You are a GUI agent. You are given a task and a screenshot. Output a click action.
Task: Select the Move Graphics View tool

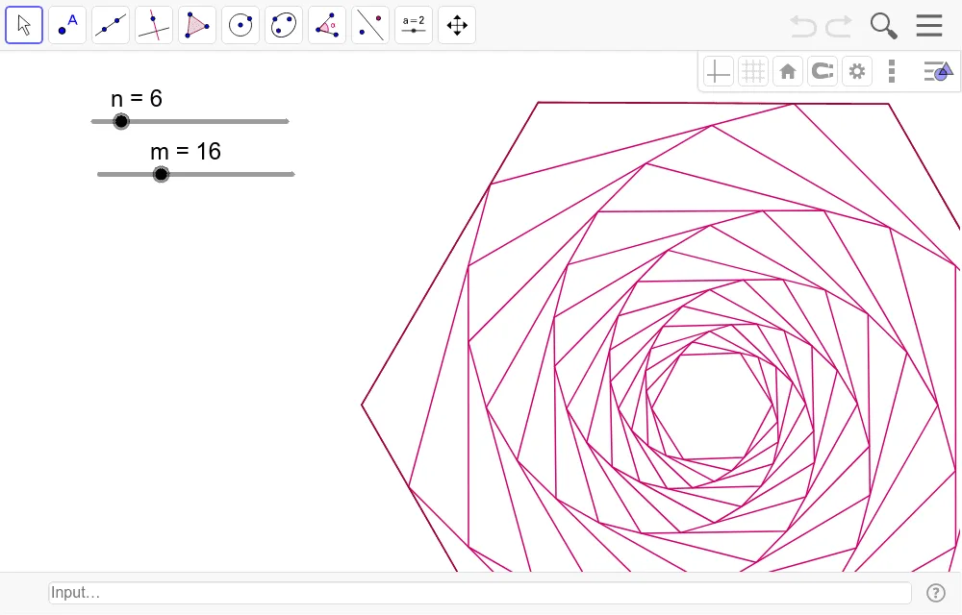(457, 25)
